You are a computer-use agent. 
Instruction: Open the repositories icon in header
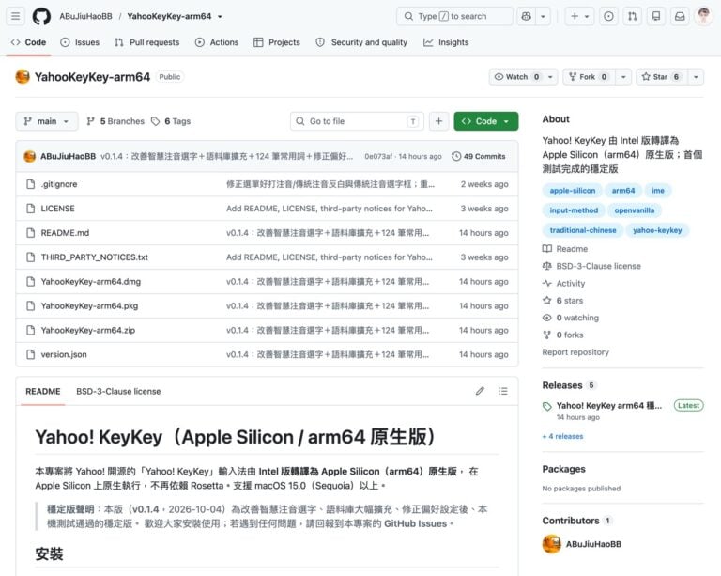pyautogui.click(x=656, y=16)
